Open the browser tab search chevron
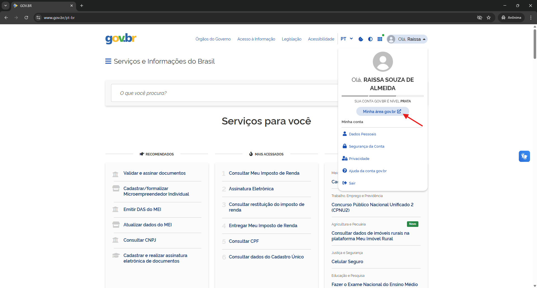This screenshot has width=537, height=288. point(5,6)
